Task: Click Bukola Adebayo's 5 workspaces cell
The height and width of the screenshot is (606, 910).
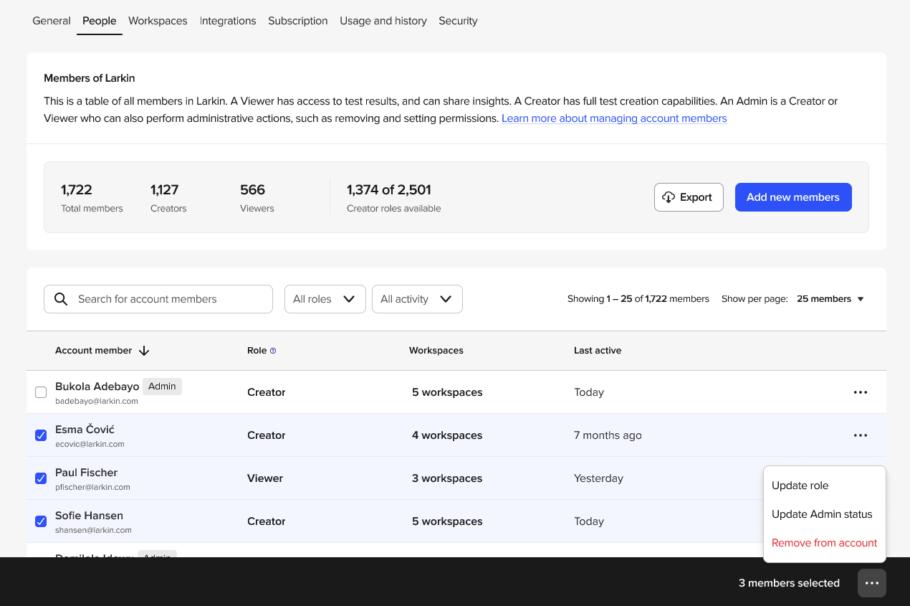Action: click(x=447, y=392)
